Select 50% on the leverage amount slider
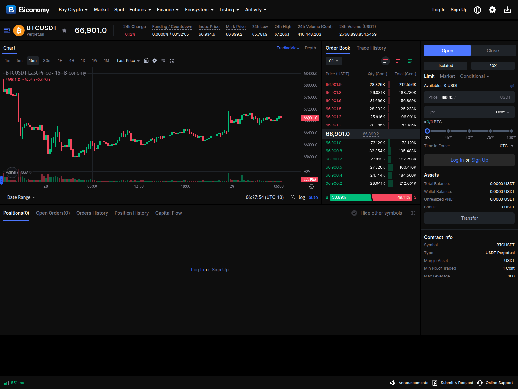 (469, 131)
